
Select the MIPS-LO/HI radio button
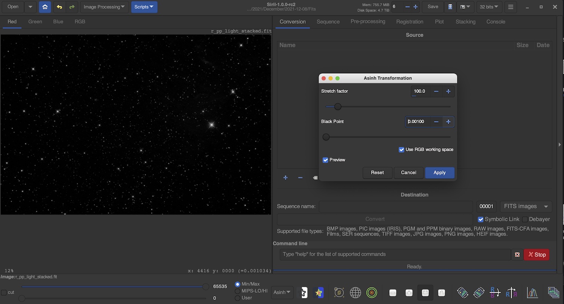pyautogui.click(x=237, y=291)
